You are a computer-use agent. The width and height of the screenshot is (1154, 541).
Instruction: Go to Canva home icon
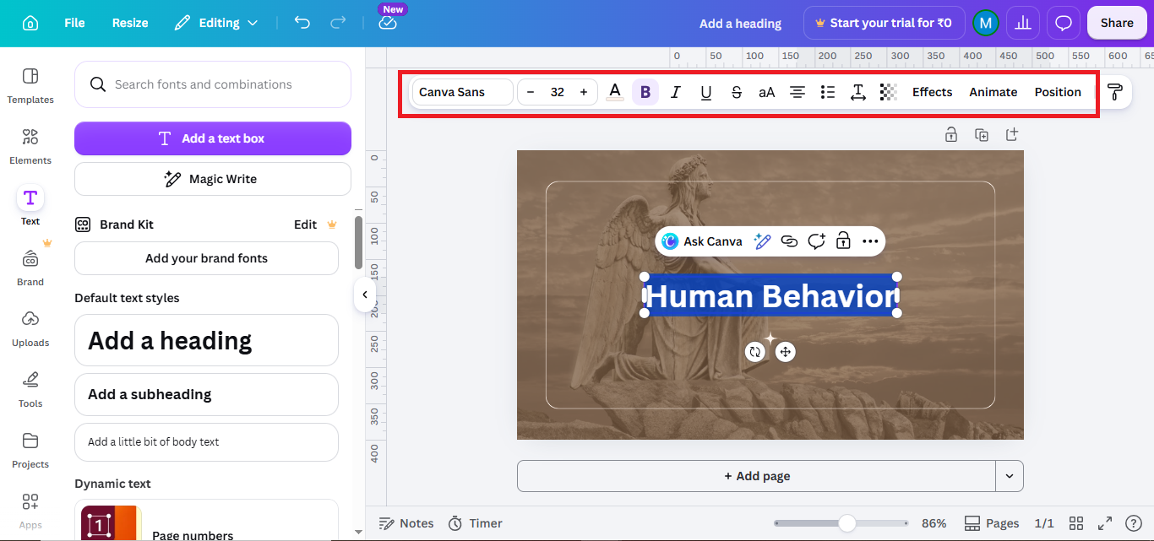point(30,23)
